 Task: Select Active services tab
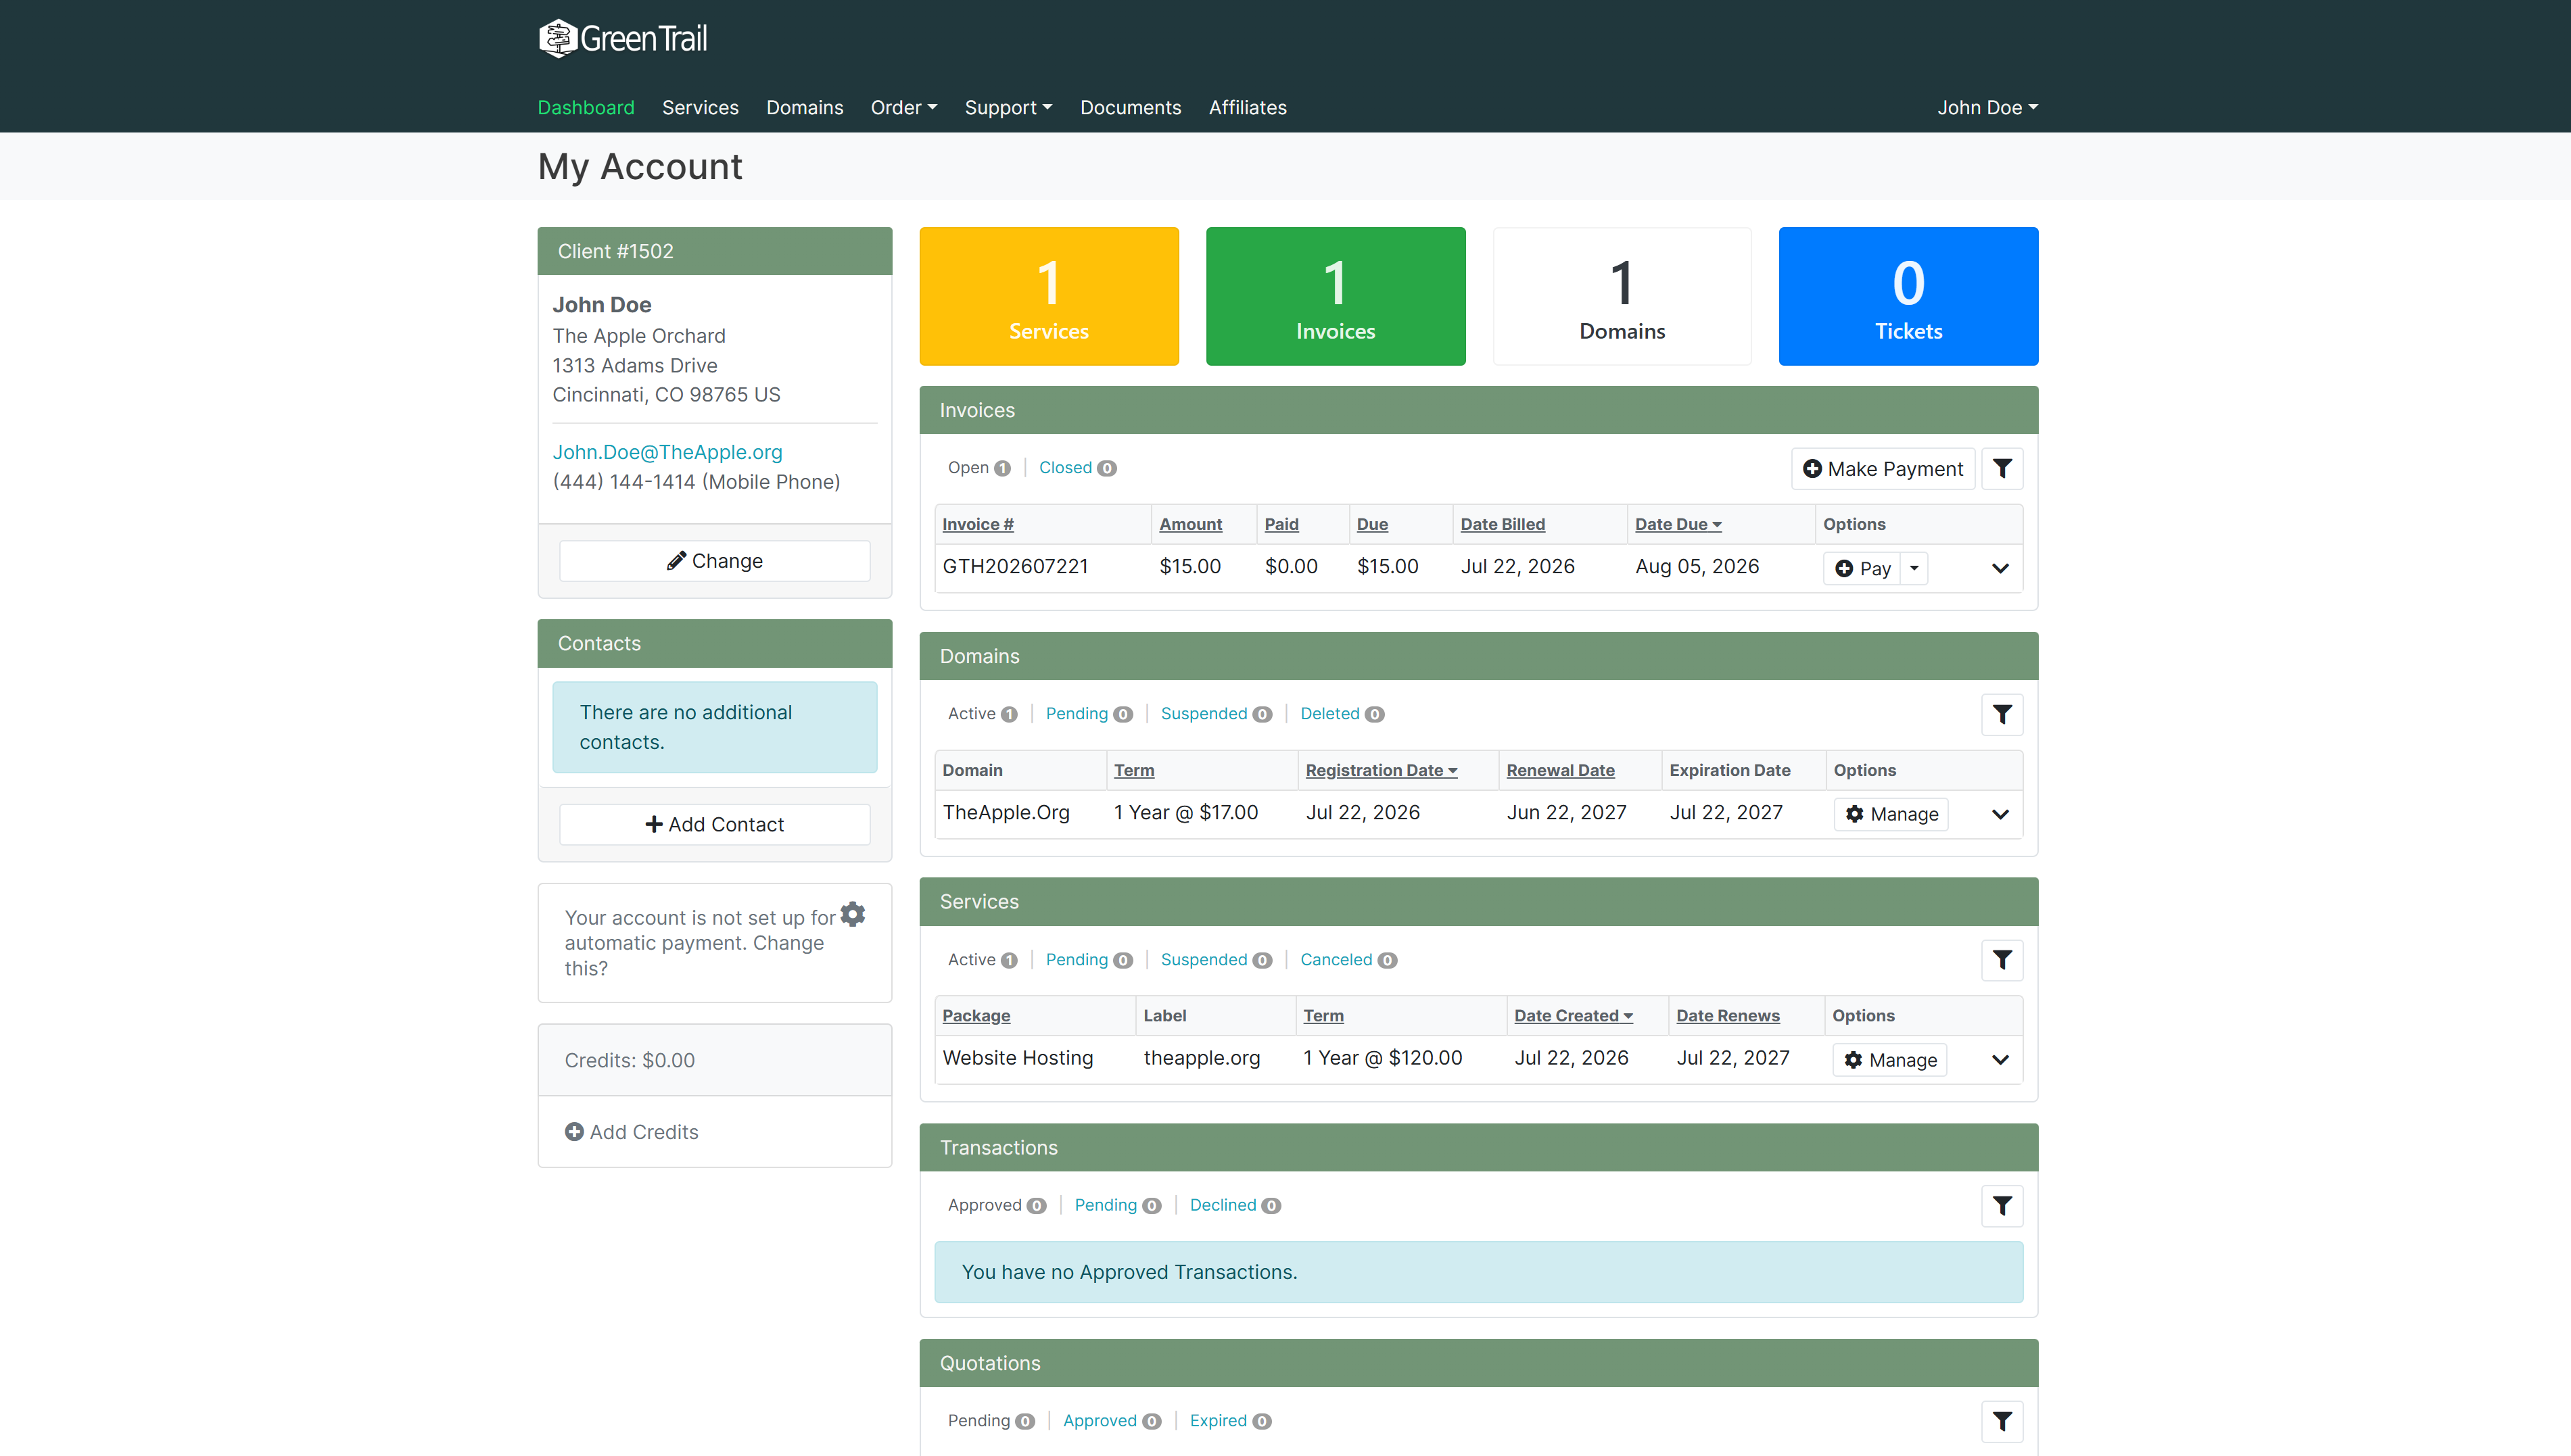(x=983, y=960)
